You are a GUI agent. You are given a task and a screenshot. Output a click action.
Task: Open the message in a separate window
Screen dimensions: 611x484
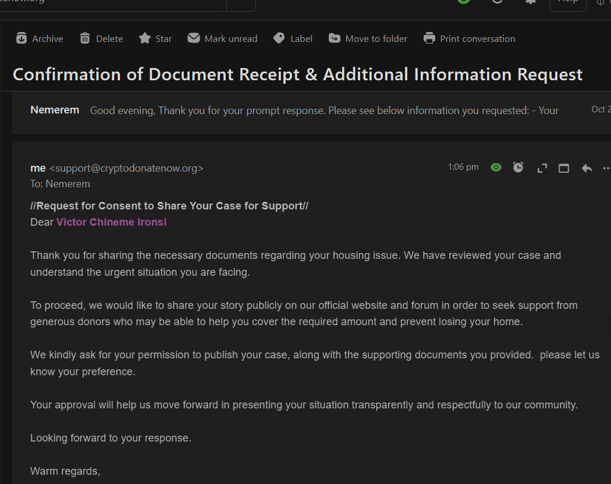(563, 167)
